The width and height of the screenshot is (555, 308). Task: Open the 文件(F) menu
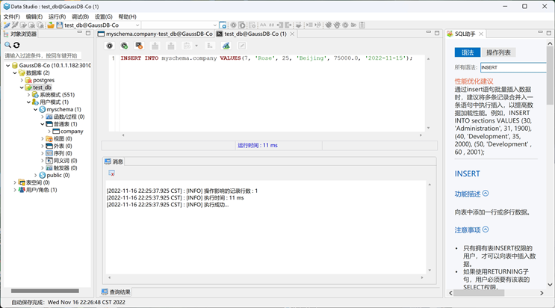pyautogui.click(x=12, y=16)
